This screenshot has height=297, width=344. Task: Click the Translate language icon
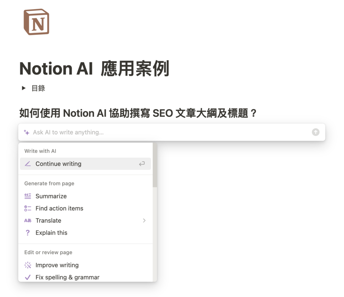pos(28,221)
